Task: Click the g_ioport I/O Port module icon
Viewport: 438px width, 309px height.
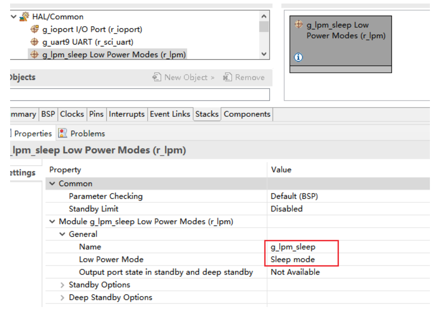Action: point(34,29)
